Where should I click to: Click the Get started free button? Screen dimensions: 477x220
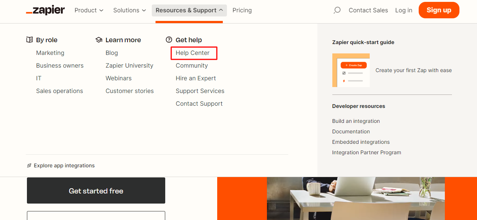pyautogui.click(x=96, y=190)
